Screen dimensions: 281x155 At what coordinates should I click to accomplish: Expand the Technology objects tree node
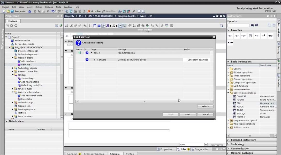click(13, 68)
